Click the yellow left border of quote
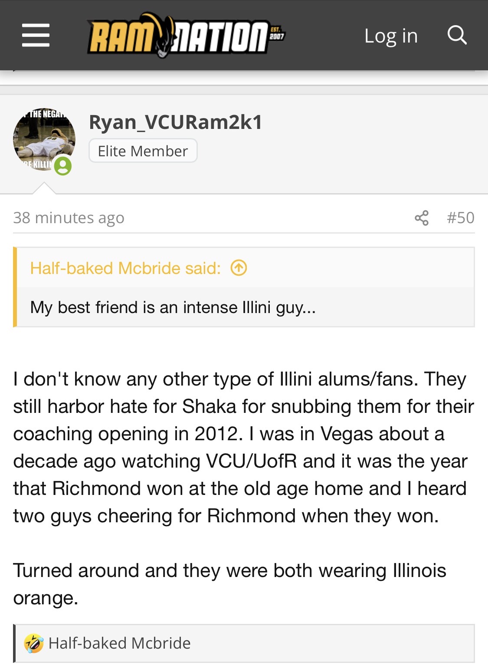The height and width of the screenshot is (666, 488). pos(15,287)
